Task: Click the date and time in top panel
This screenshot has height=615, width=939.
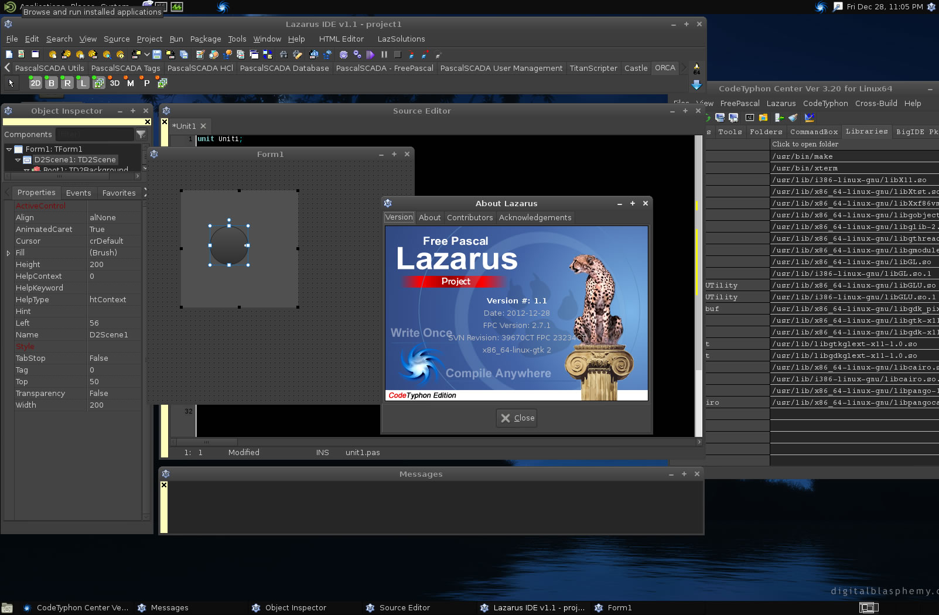Action: (x=885, y=7)
